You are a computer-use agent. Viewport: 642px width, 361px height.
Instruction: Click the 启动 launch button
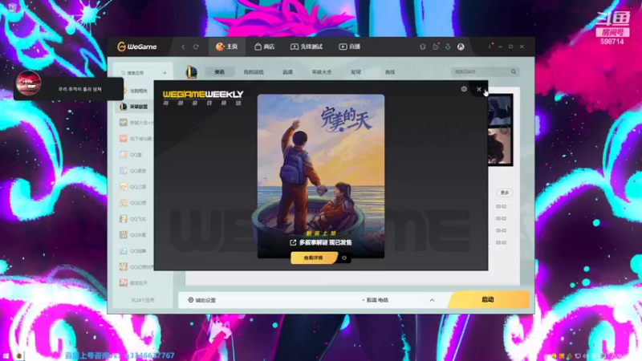(x=489, y=299)
